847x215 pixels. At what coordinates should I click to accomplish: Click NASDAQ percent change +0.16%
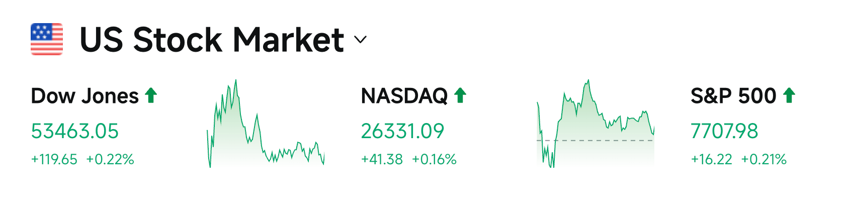[435, 160]
